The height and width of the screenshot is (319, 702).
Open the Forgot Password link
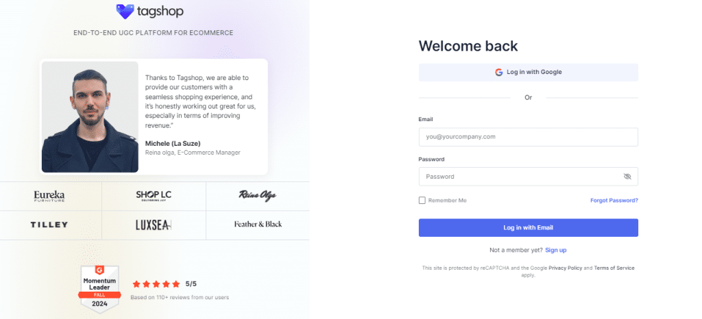[614, 201]
